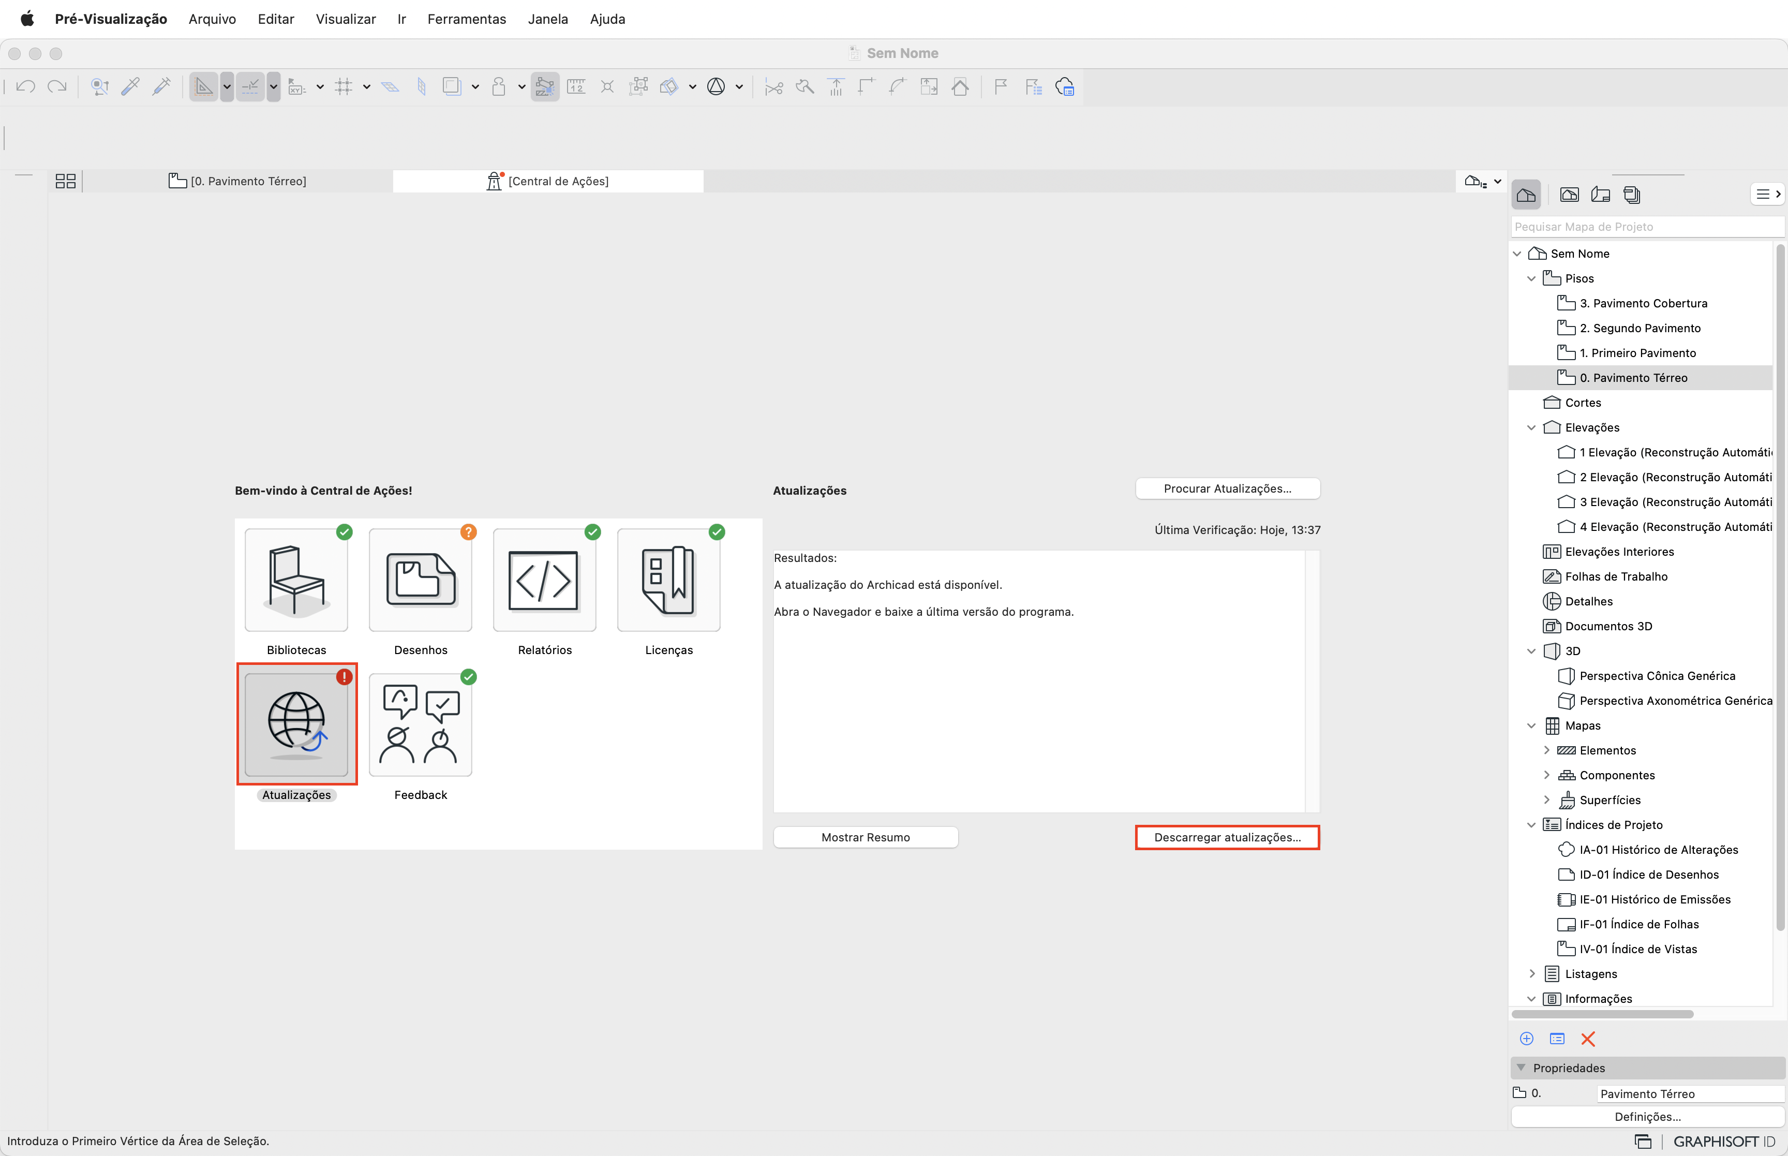Expand the Elementos tree item under Mapas
Image resolution: width=1788 pixels, height=1156 pixels.
click(x=1547, y=750)
